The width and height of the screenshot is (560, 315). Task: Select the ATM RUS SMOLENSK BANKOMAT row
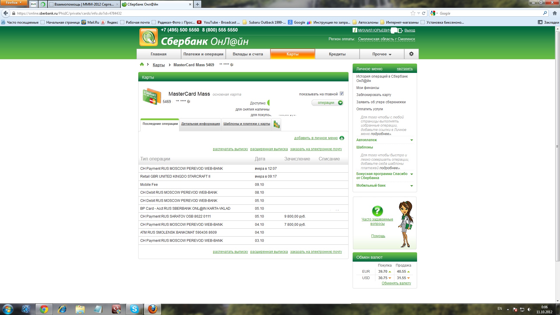click(x=243, y=232)
